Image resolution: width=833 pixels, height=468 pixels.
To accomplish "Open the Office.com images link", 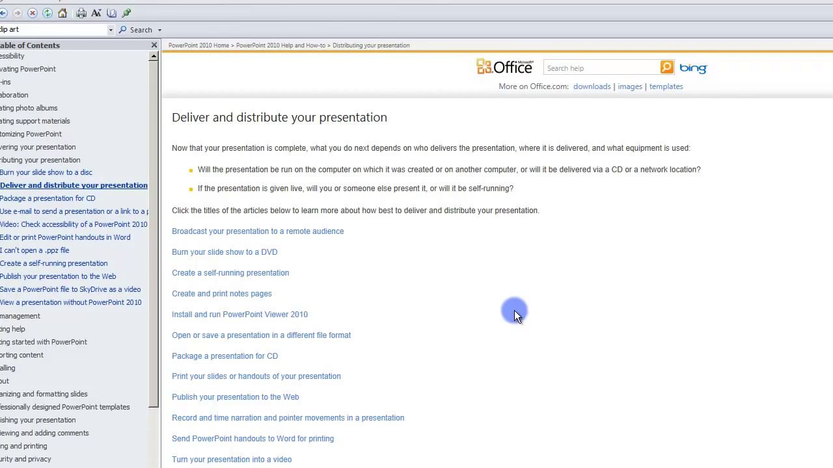I will coord(630,86).
